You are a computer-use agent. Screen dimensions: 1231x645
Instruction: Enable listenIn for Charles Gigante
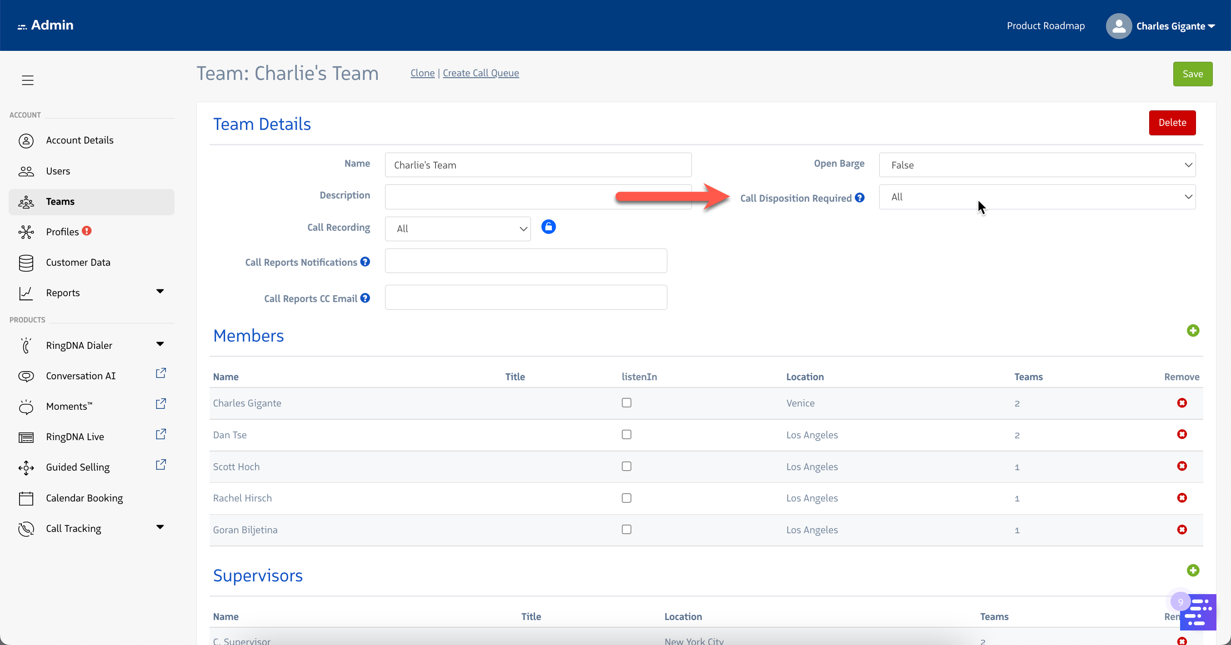(626, 402)
